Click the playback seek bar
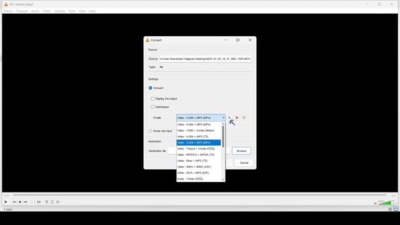The height and width of the screenshot is (225, 400). point(200,195)
